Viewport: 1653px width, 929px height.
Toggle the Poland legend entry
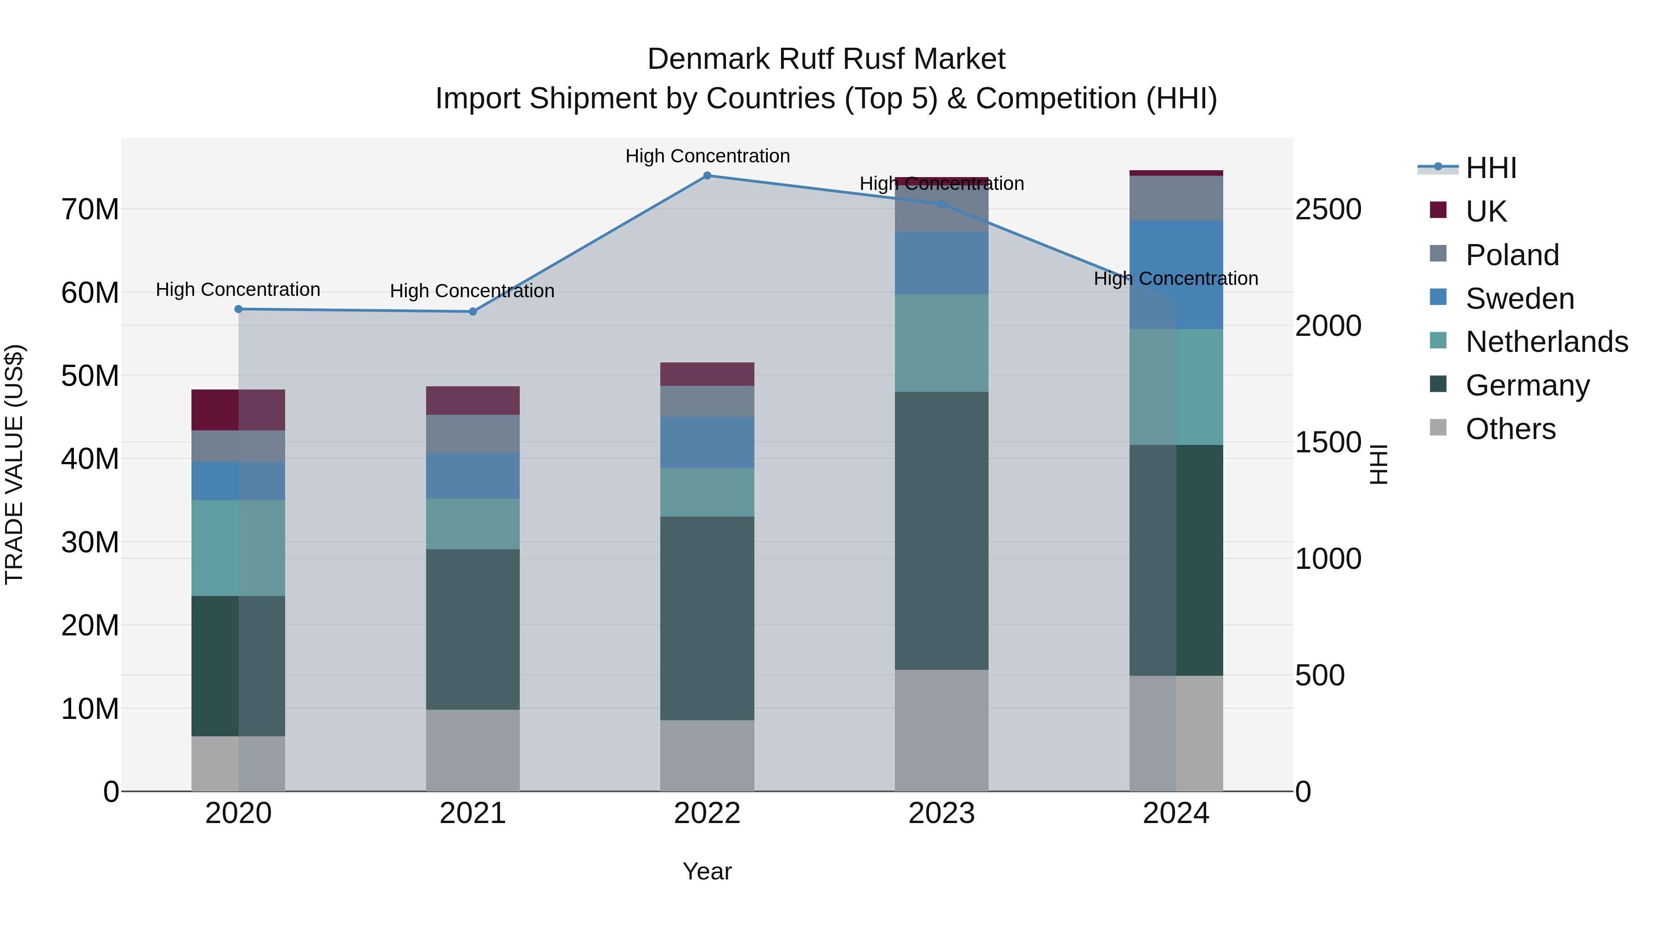pos(1494,255)
